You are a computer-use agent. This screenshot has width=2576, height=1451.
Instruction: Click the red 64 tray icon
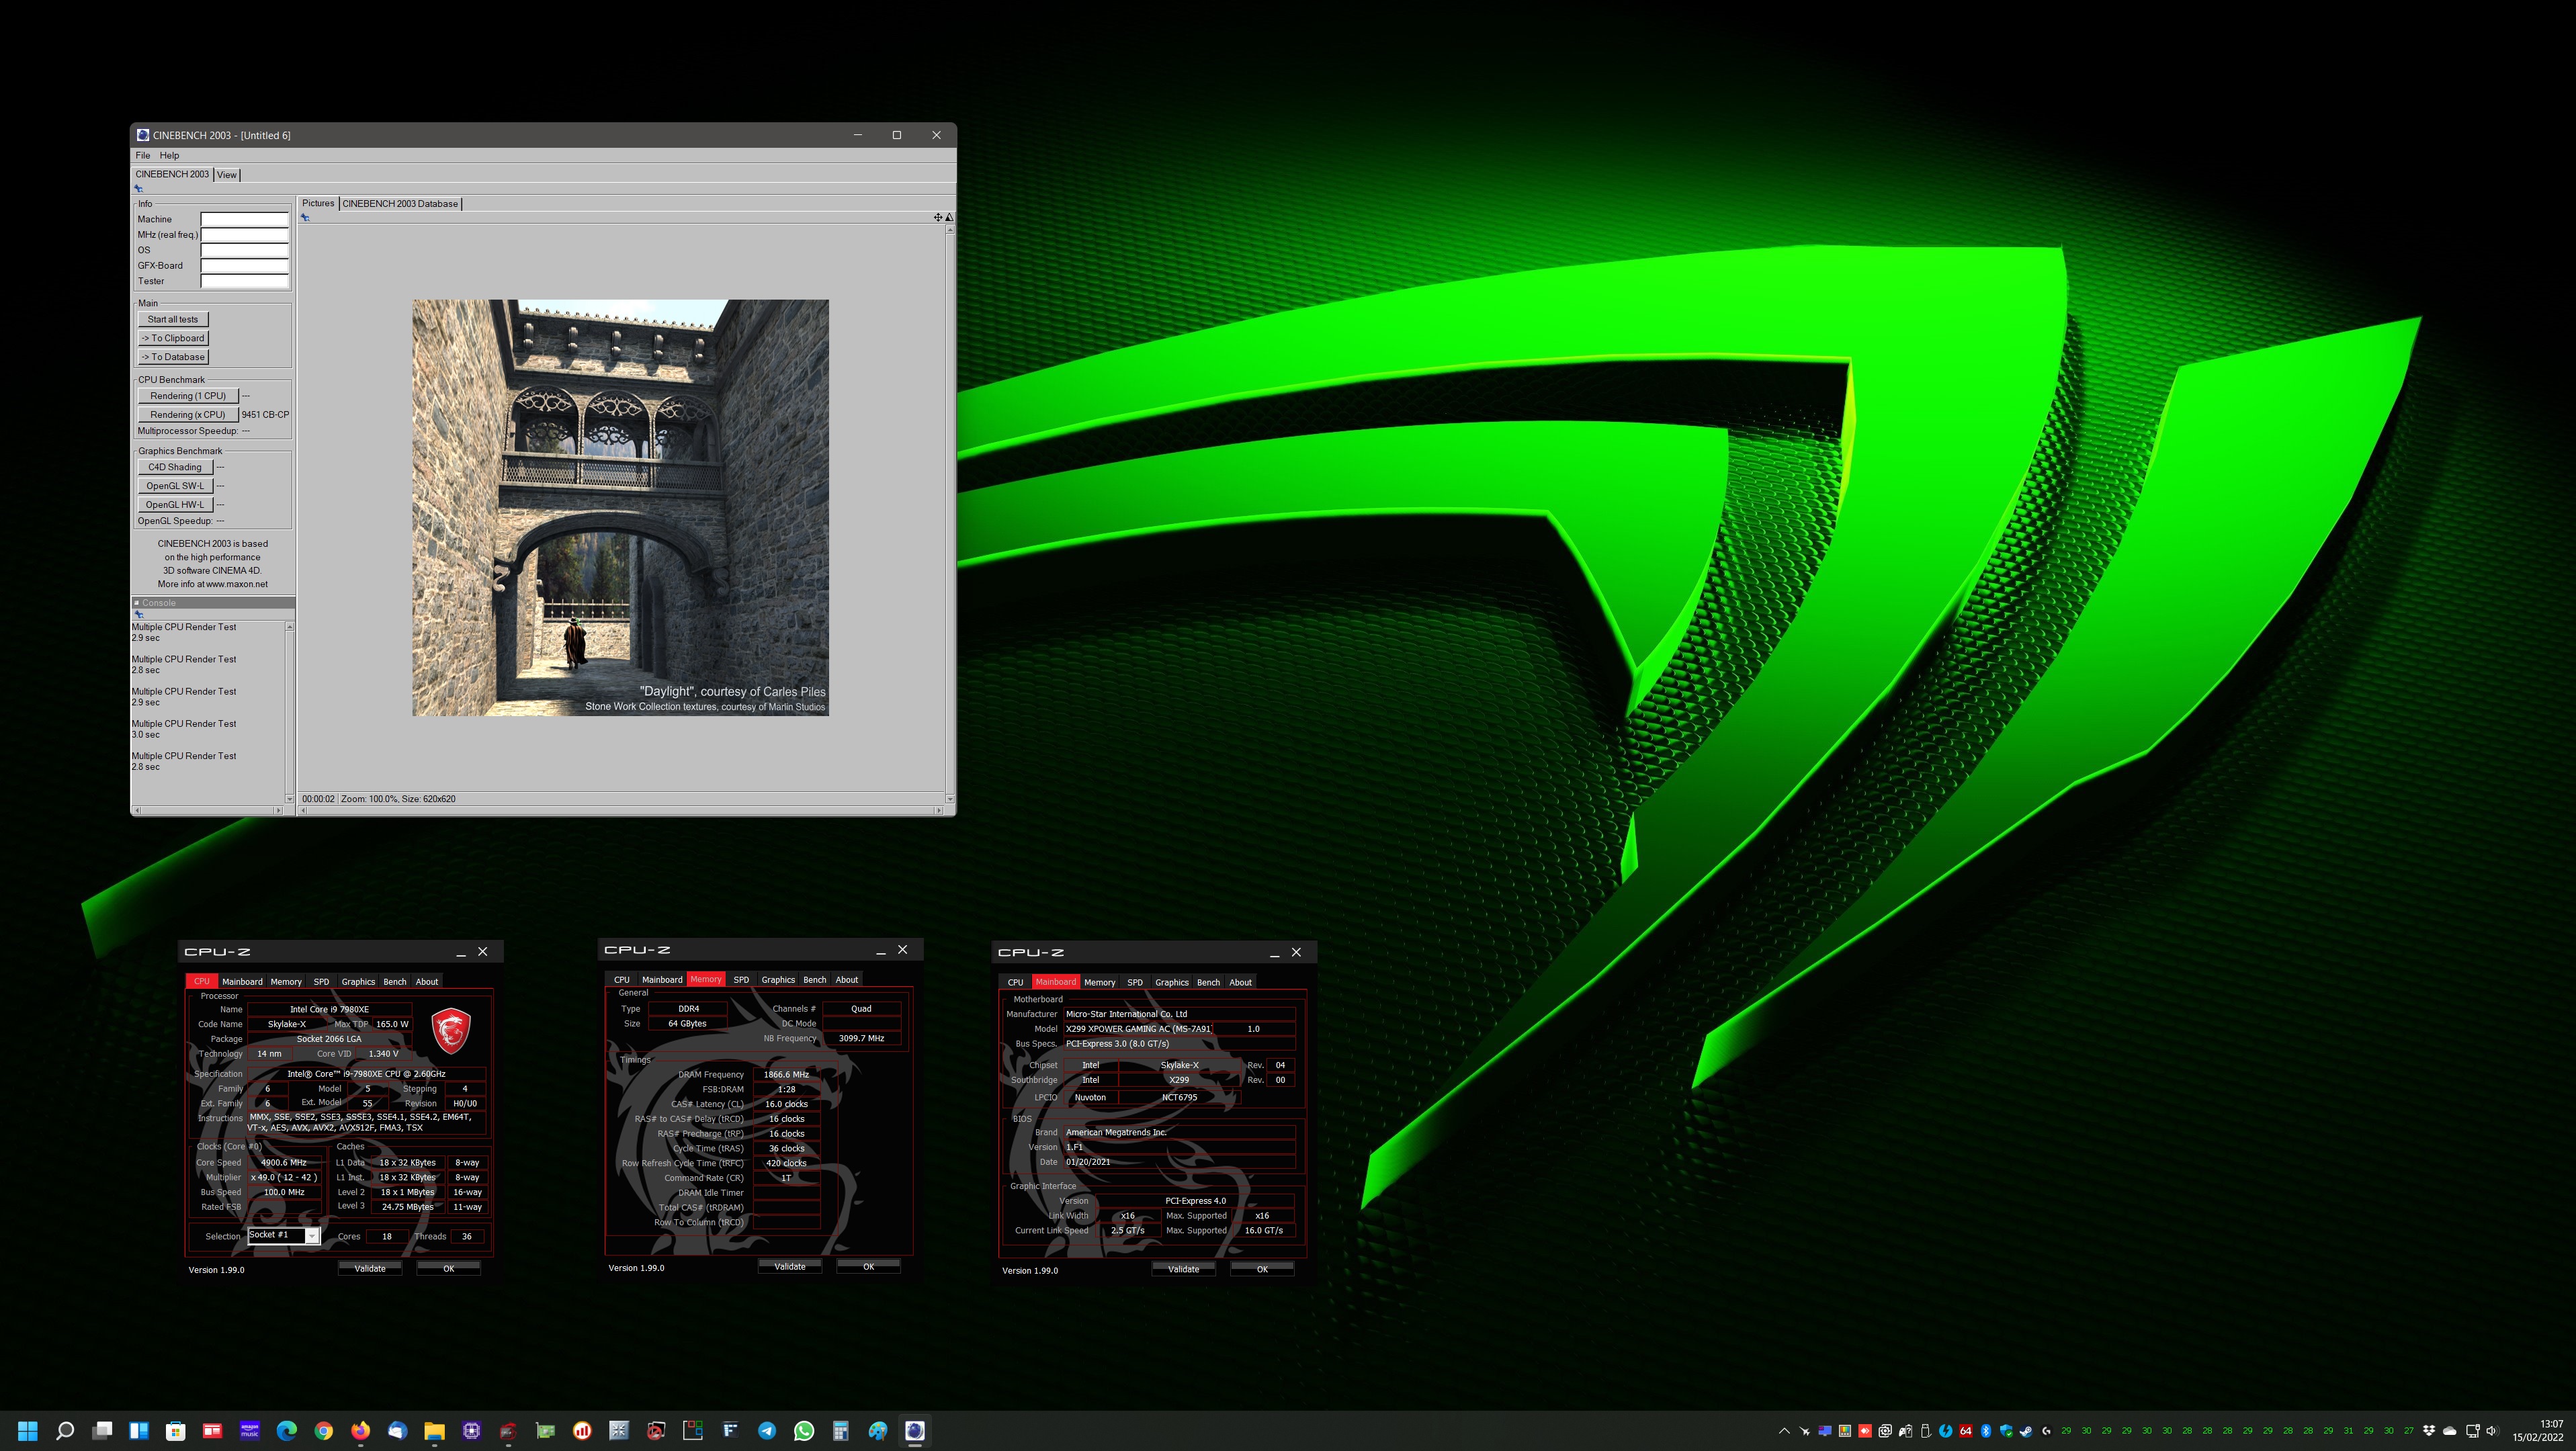(x=1966, y=1431)
